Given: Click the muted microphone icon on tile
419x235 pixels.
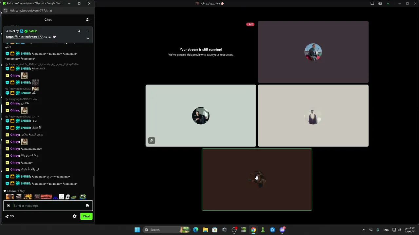Looking at the screenshot, I should (151, 141).
